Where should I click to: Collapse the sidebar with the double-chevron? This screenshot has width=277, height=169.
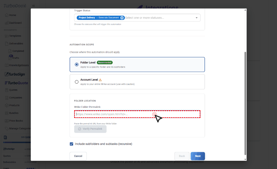pyautogui.click(x=34, y=6)
